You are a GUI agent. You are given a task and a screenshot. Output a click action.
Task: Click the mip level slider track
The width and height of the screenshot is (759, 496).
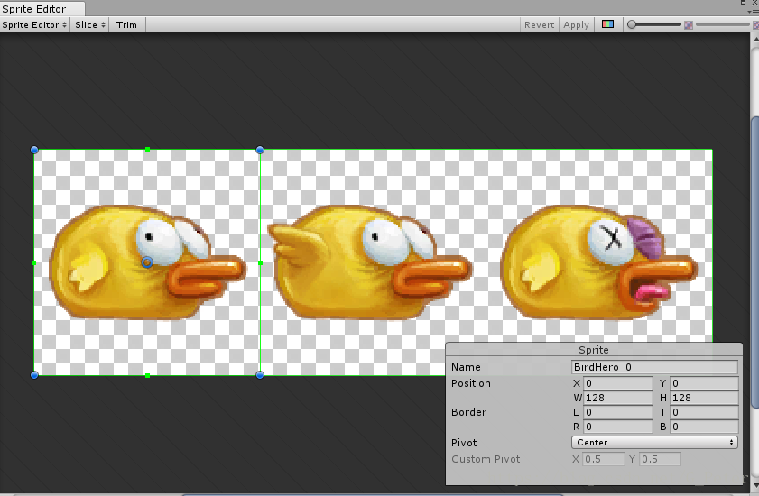[x=722, y=24]
